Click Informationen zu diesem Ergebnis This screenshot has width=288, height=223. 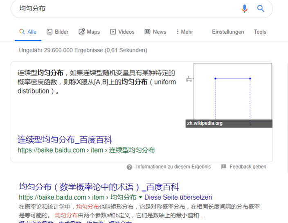[x=173, y=167]
